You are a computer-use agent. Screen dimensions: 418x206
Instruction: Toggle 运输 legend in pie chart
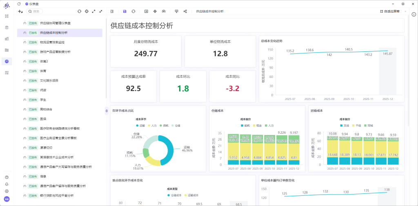140,125
